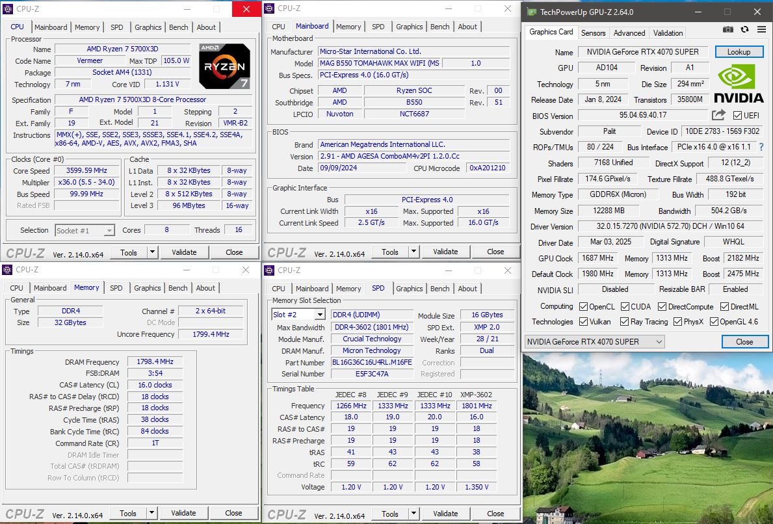Open the Bench tab in the CPU window

pos(179,27)
